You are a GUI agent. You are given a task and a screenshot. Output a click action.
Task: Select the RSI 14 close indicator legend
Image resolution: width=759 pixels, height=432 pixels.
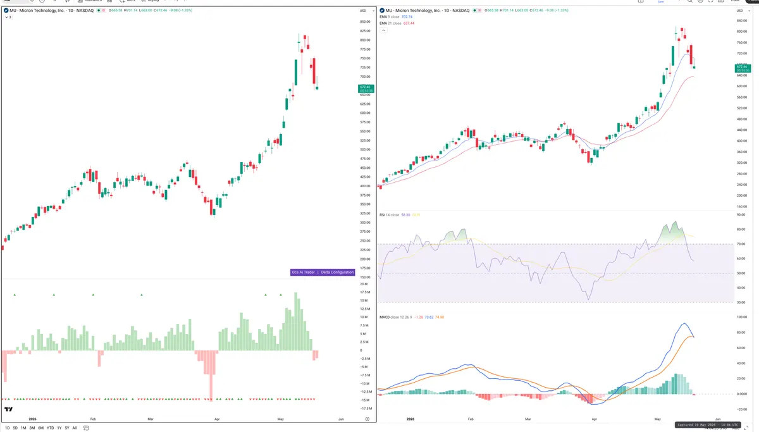tap(389, 215)
